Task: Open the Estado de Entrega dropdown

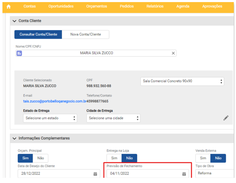Action: (50, 118)
